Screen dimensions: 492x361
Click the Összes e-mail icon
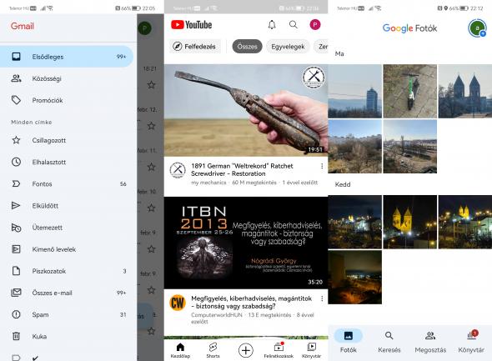tap(16, 293)
